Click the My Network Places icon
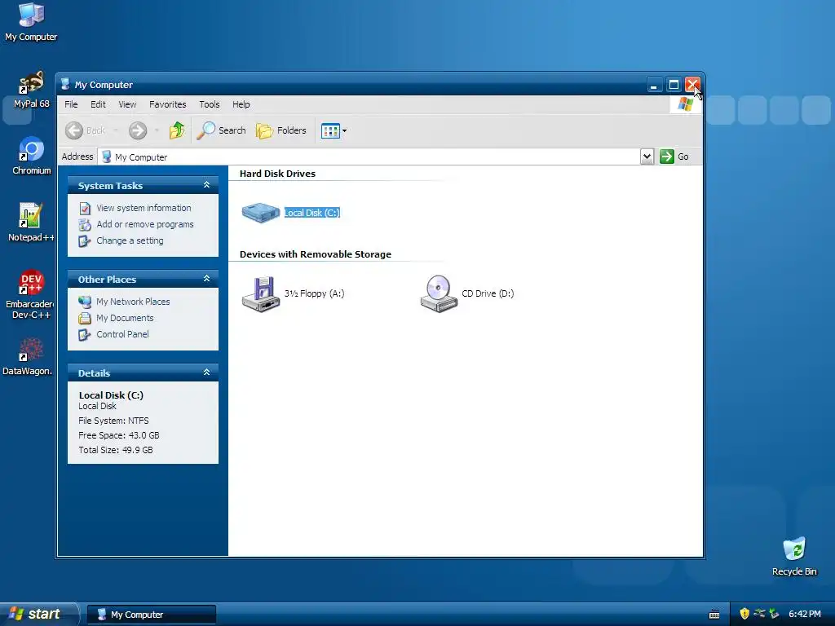This screenshot has width=835, height=626. [85, 302]
